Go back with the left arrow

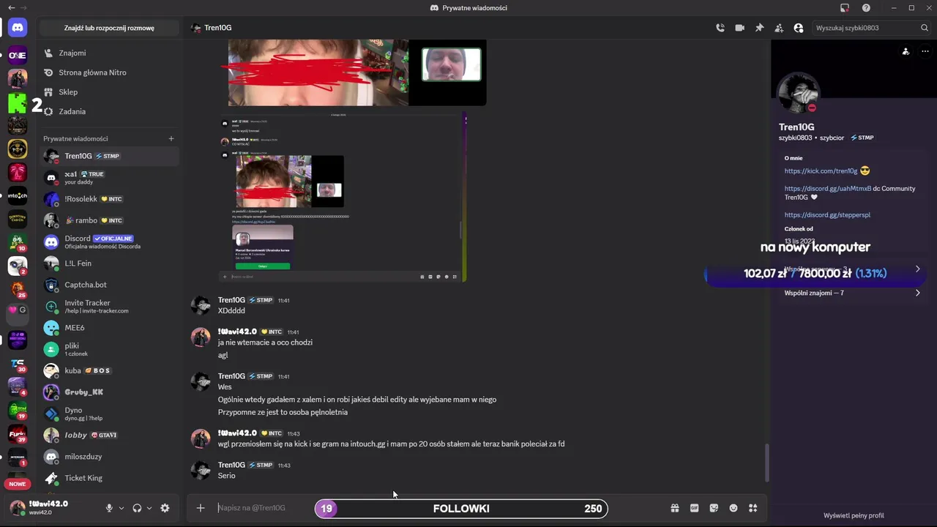[10, 8]
